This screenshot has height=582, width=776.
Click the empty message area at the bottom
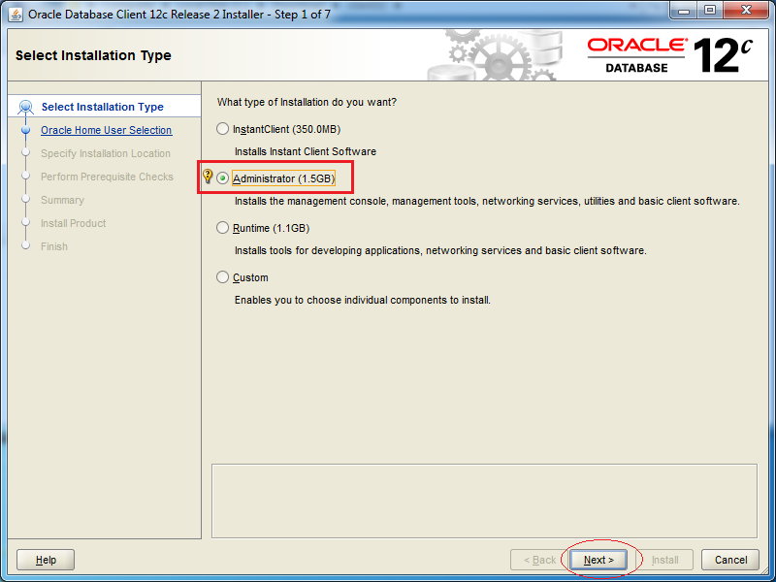point(484,501)
